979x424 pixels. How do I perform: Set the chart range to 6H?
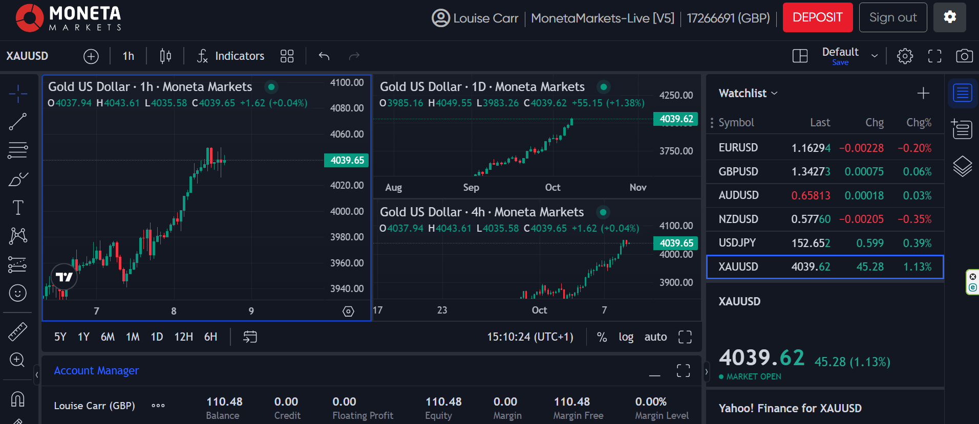(x=210, y=337)
